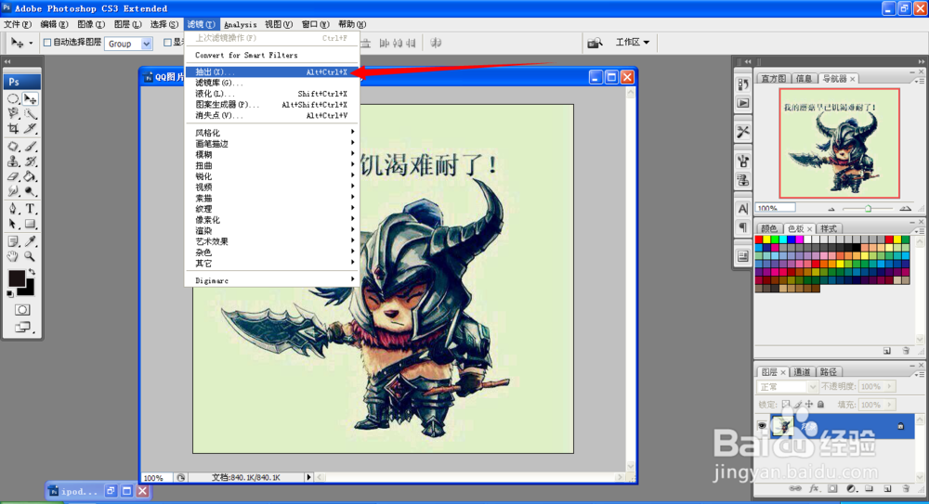929x504 pixels.
Task: Reset default foreground/background colors icon
Action: point(10,293)
